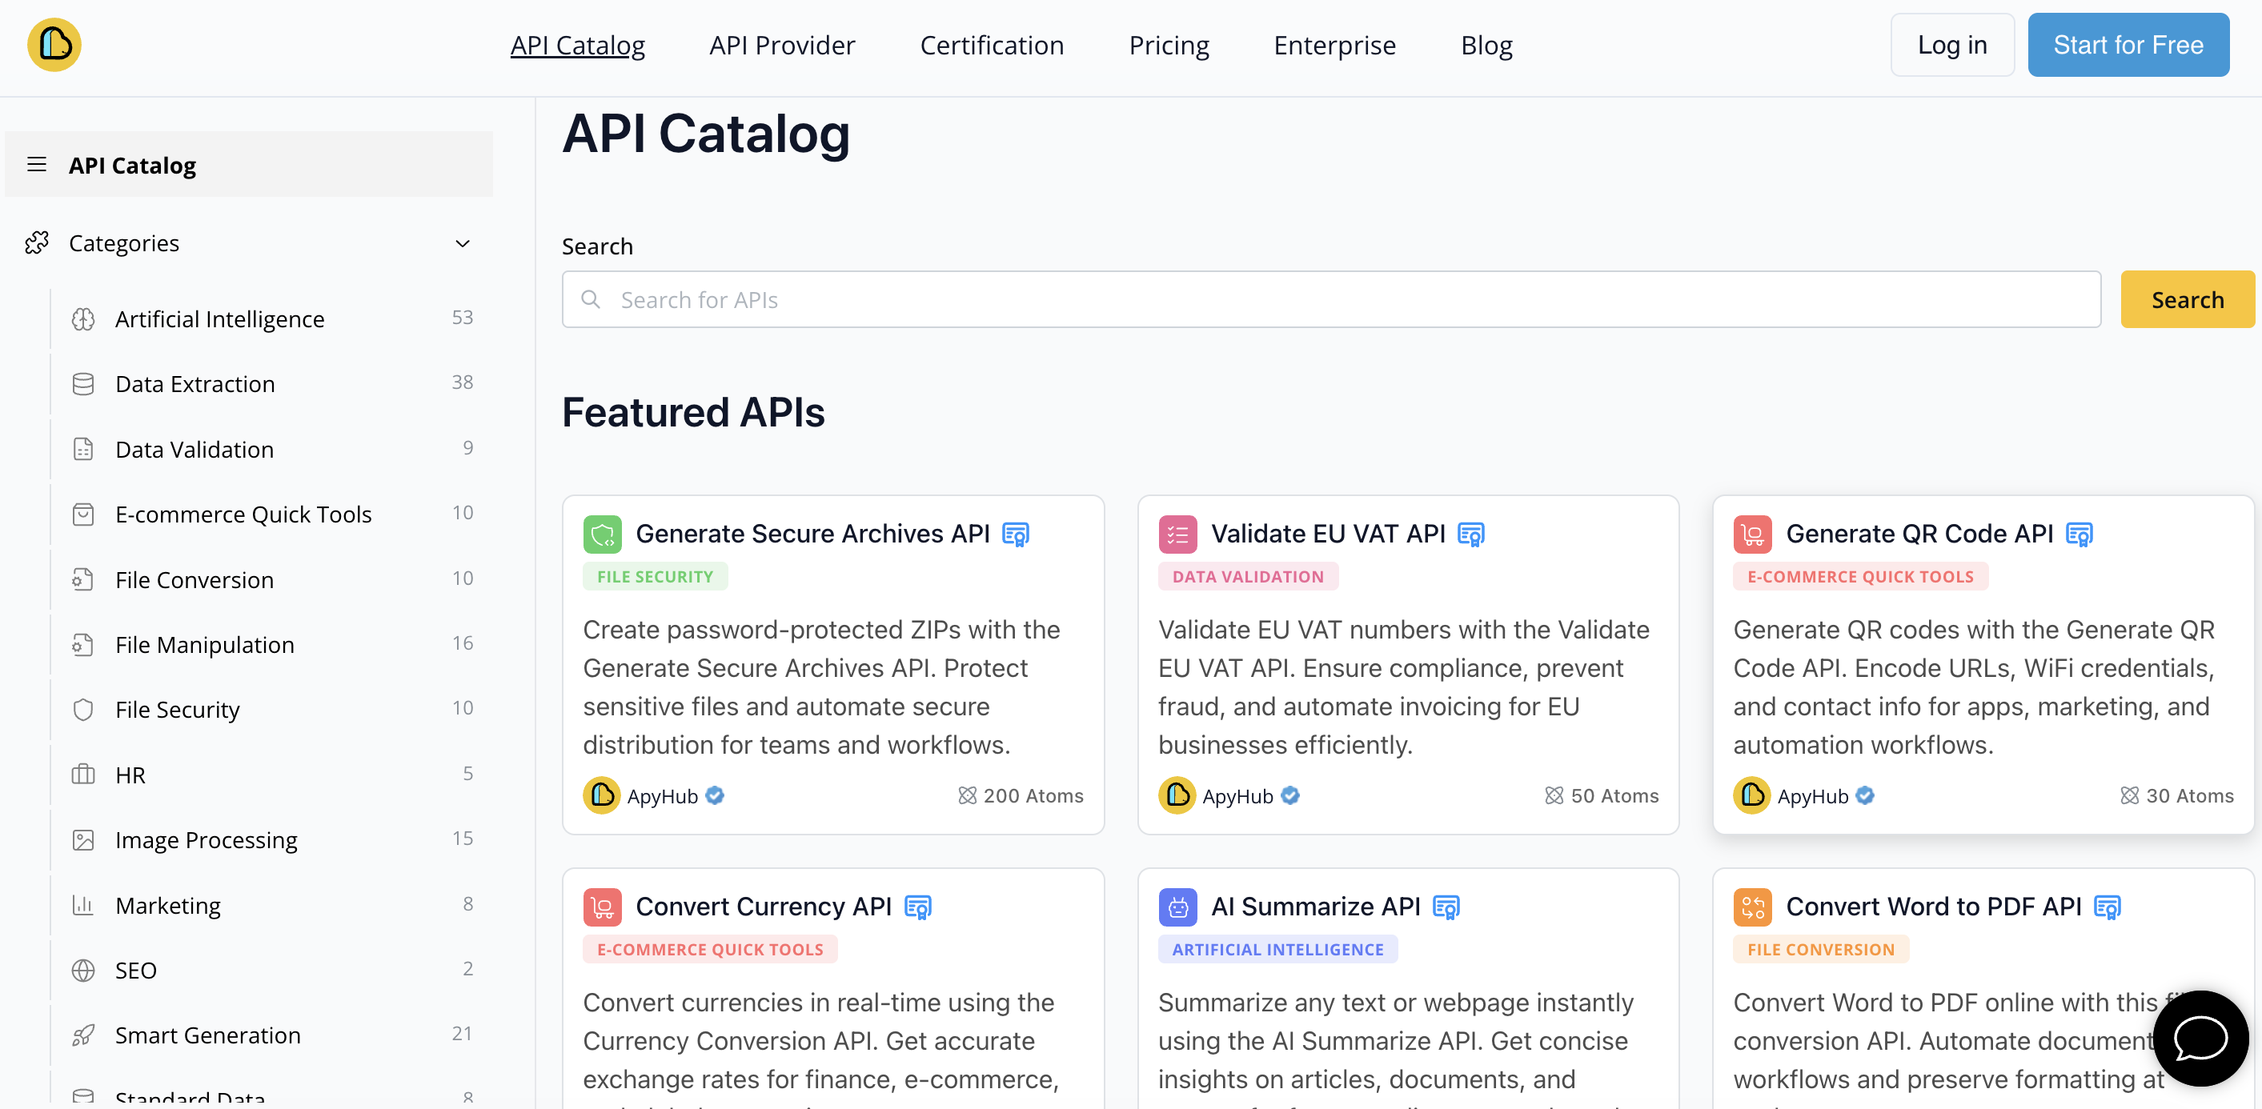Screen dimensions: 2262x1109
Task: Switch to the API Provider page
Action: click(781, 44)
